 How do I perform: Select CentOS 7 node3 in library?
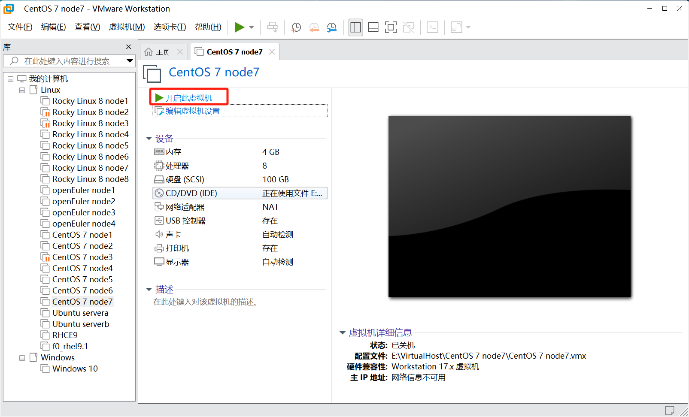(82, 257)
